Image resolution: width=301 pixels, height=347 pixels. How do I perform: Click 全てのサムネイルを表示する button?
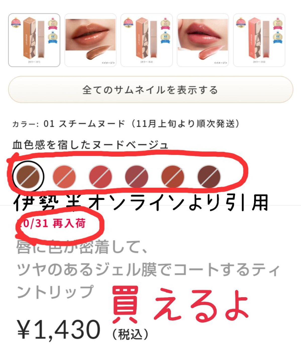pyautogui.click(x=150, y=90)
